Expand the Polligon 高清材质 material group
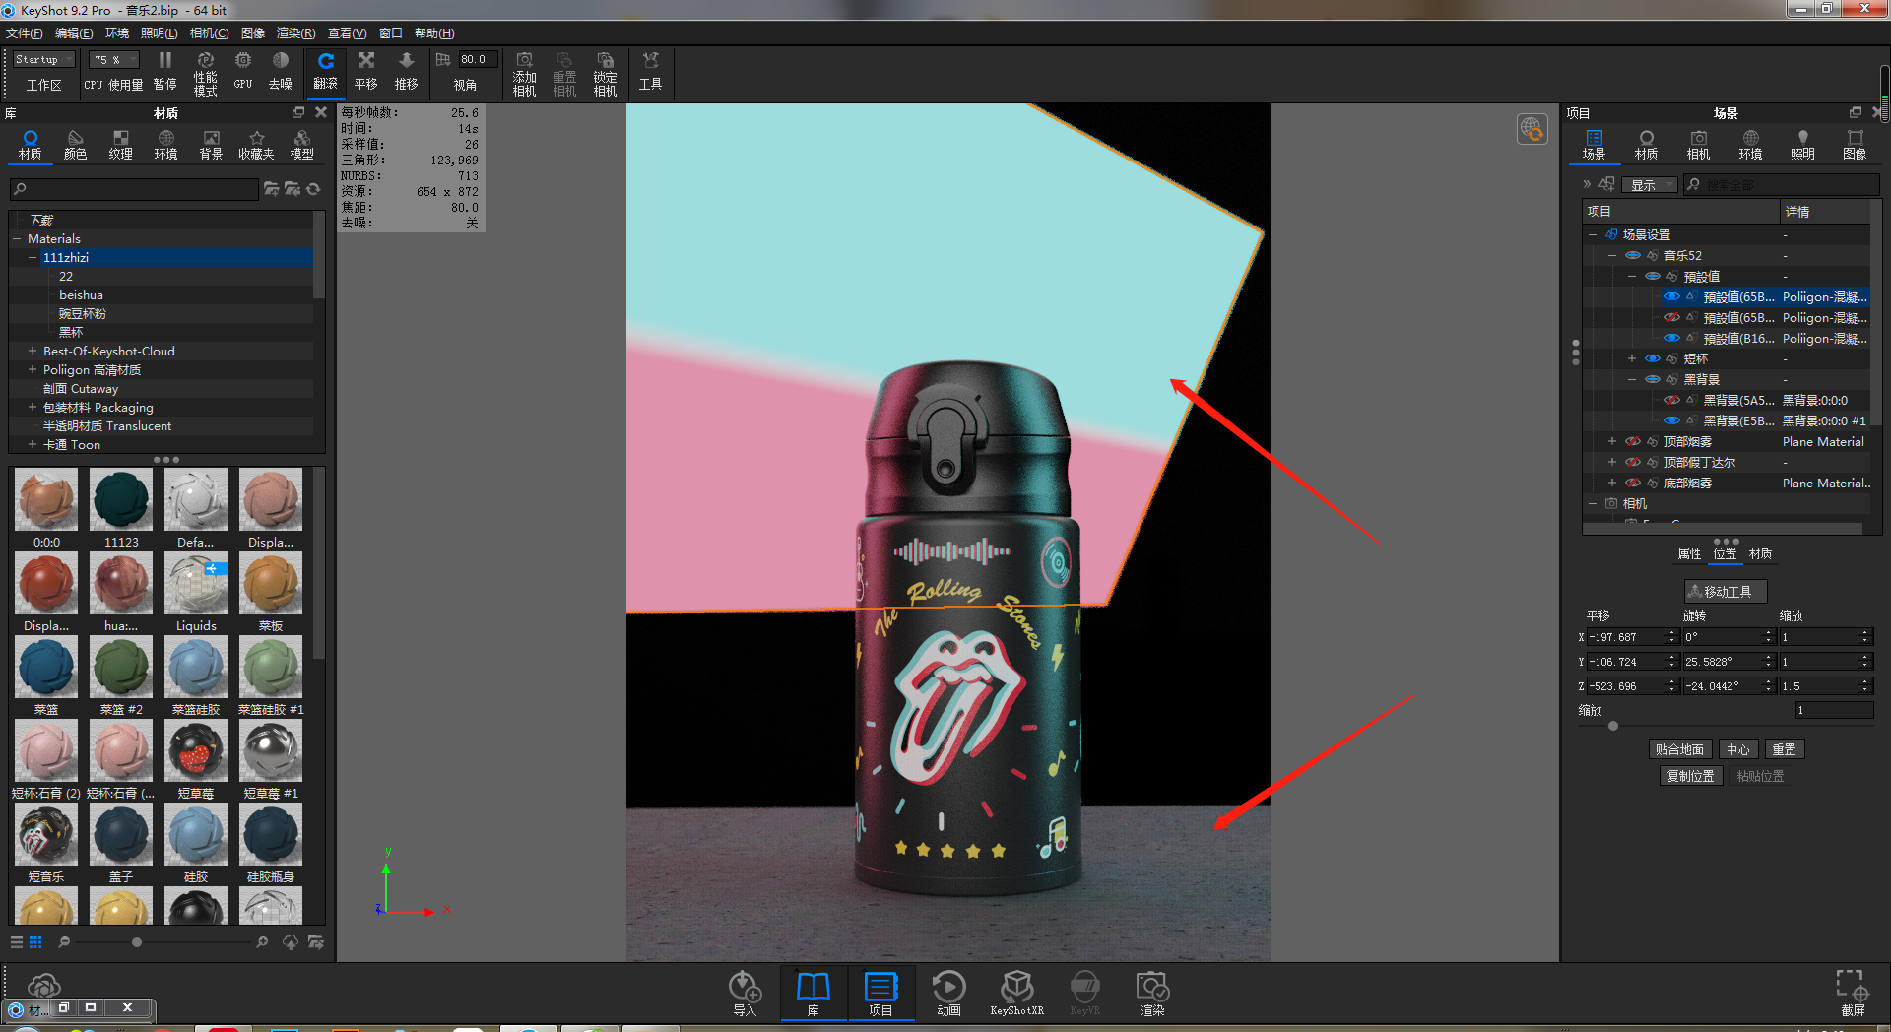This screenshot has height=1032, width=1891. pyautogui.click(x=31, y=369)
